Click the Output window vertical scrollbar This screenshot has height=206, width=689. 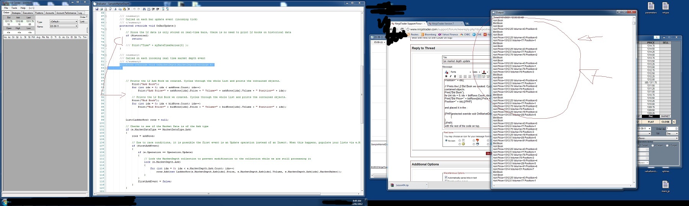[x=633, y=99]
